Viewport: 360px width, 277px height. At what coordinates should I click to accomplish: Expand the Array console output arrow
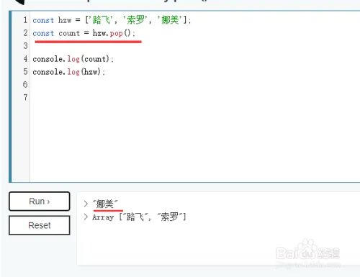point(86,217)
